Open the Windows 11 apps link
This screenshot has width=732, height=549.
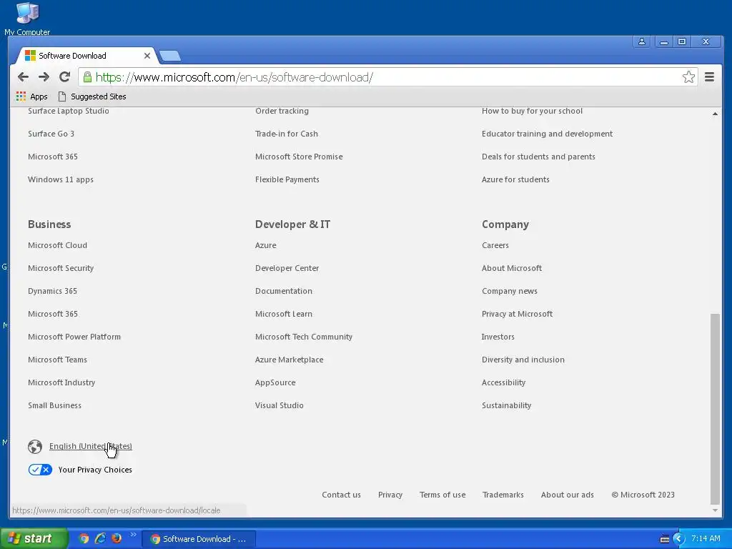pos(61,179)
